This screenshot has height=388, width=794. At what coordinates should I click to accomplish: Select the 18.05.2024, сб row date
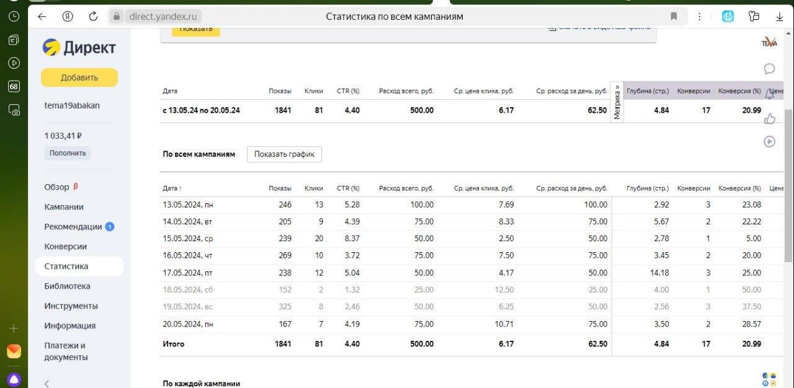[x=187, y=289]
